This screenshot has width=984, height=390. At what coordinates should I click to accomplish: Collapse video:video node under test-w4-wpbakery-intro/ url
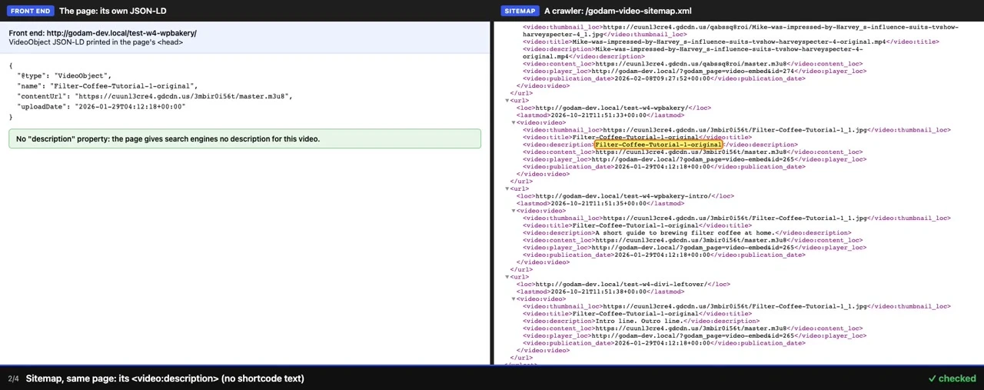pyautogui.click(x=514, y=211)
